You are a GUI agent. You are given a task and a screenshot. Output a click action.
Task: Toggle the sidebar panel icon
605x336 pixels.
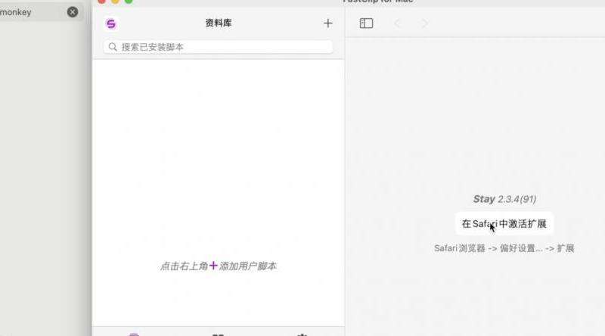pyautogui.click(x=366, y=23)
